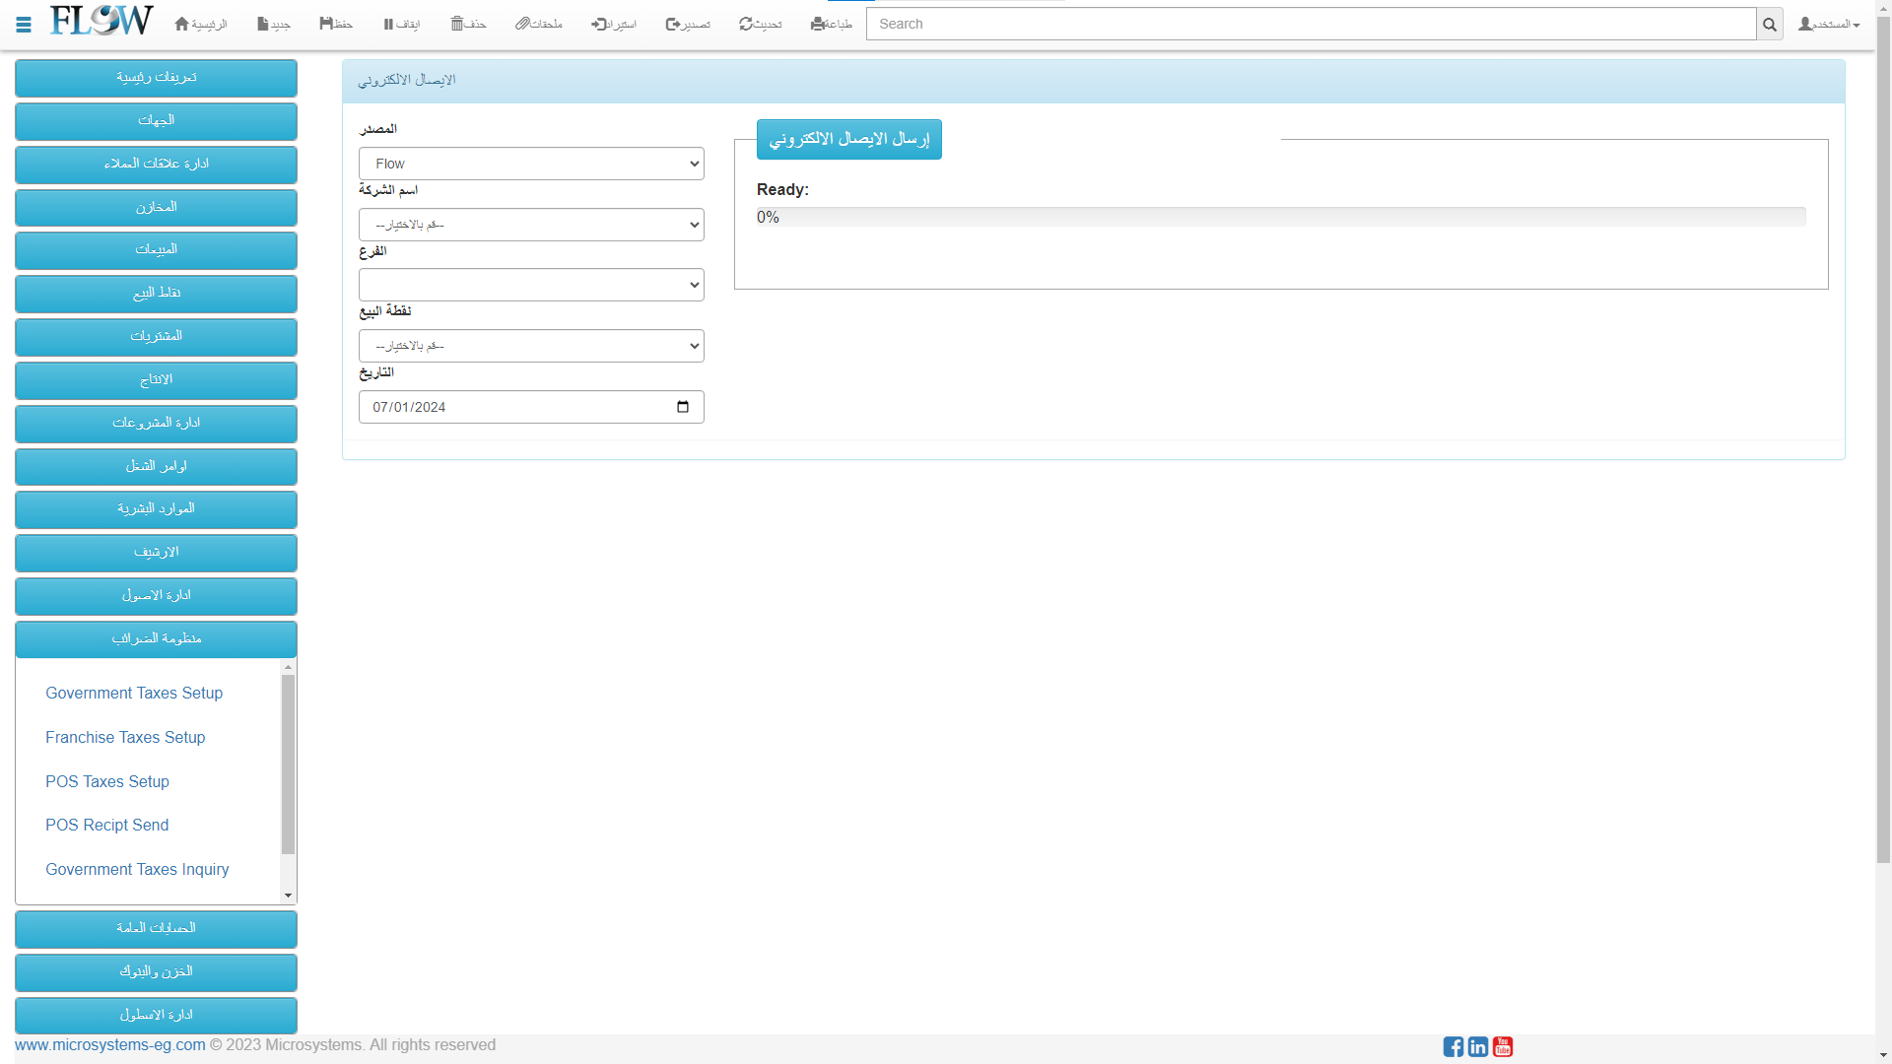Click the refresh arrows icon
Image resolution: width=1892 pixels, height=1064 pixels.
pos(746,24)
